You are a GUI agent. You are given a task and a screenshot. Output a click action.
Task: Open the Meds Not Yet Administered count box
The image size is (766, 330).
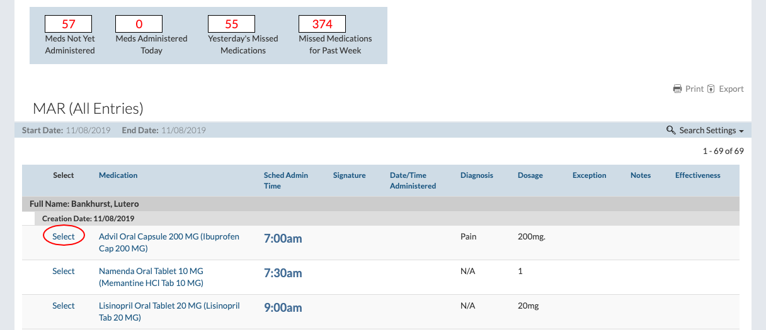click(69, 25)
